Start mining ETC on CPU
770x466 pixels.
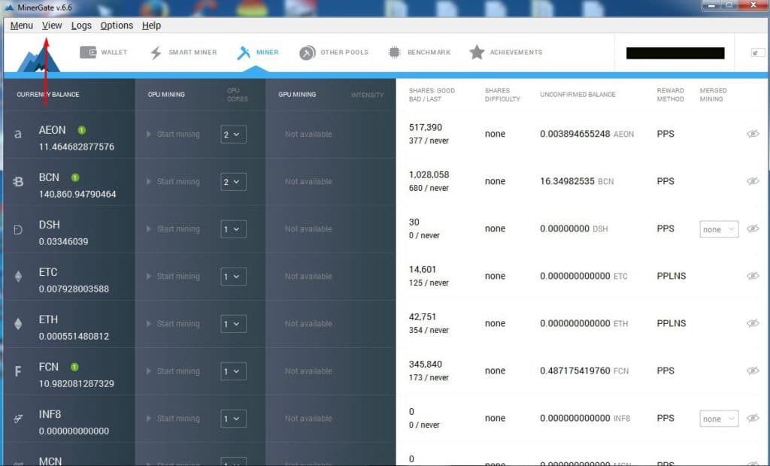coord(173,277)
